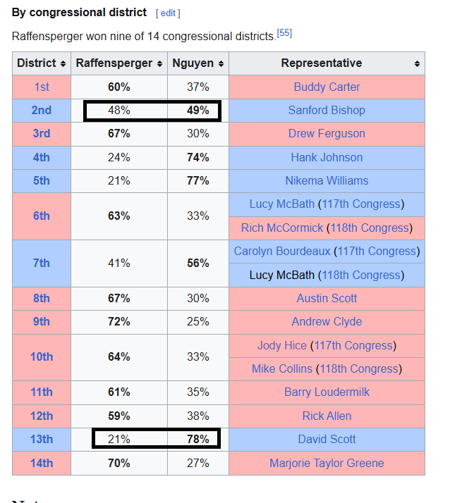Visit the 13th district page

tap(42, 439)
